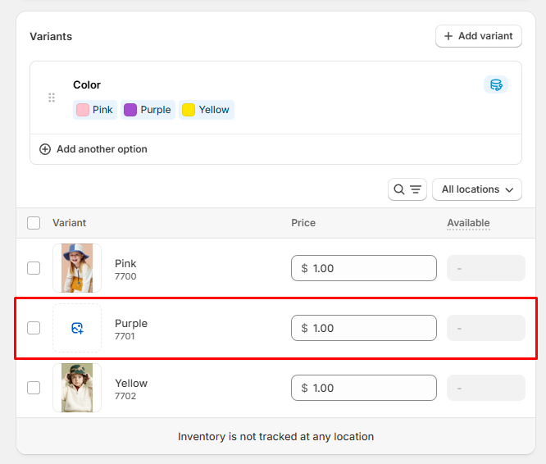Open the search and filter variants button
The height and width of the screenshot is (464, 546).
[407, 189]
